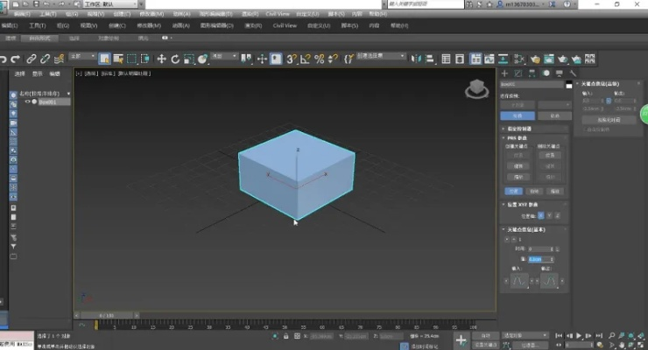Toggle the X axis button in Position XYZ

click(540, 214)
